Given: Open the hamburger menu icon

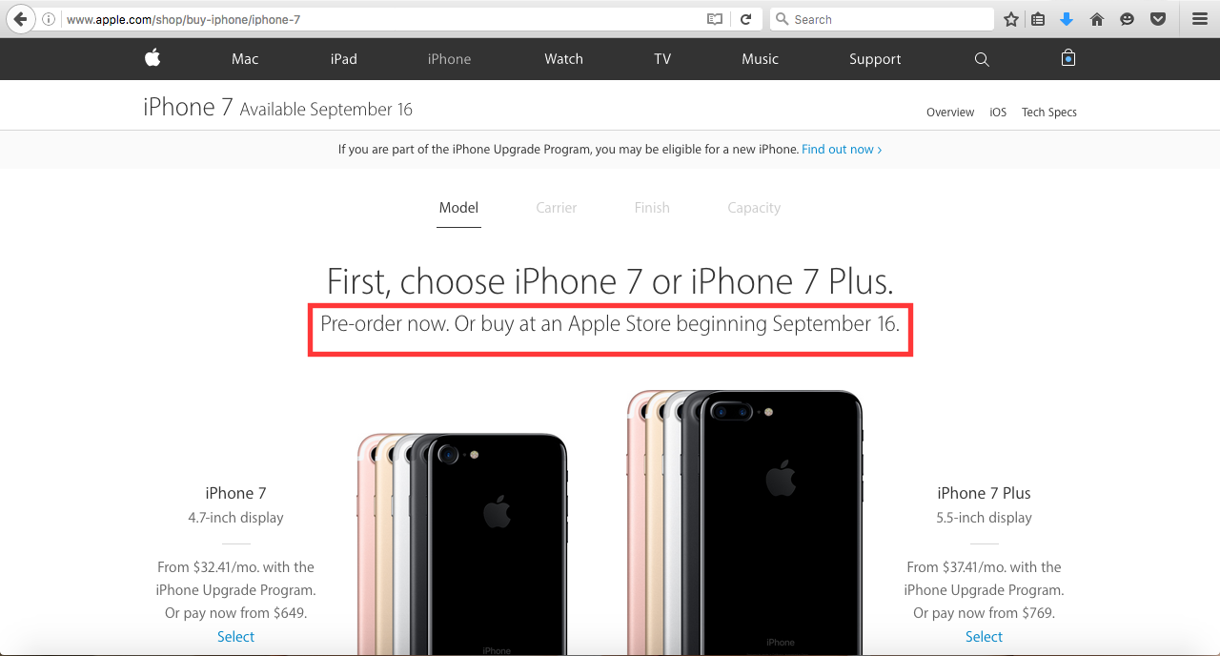Looking at the screenshot, I should pyautogui.click(x=1200, y=19).
